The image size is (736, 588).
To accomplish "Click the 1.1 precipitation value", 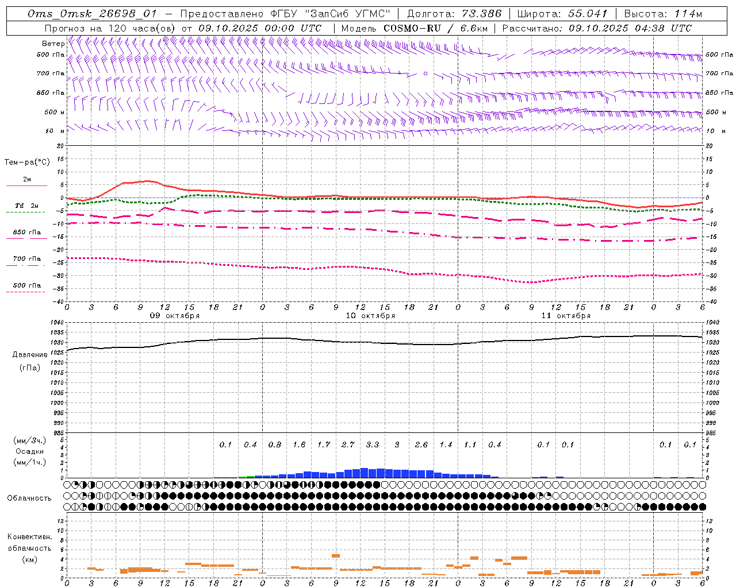I will [x=470, y=444].
